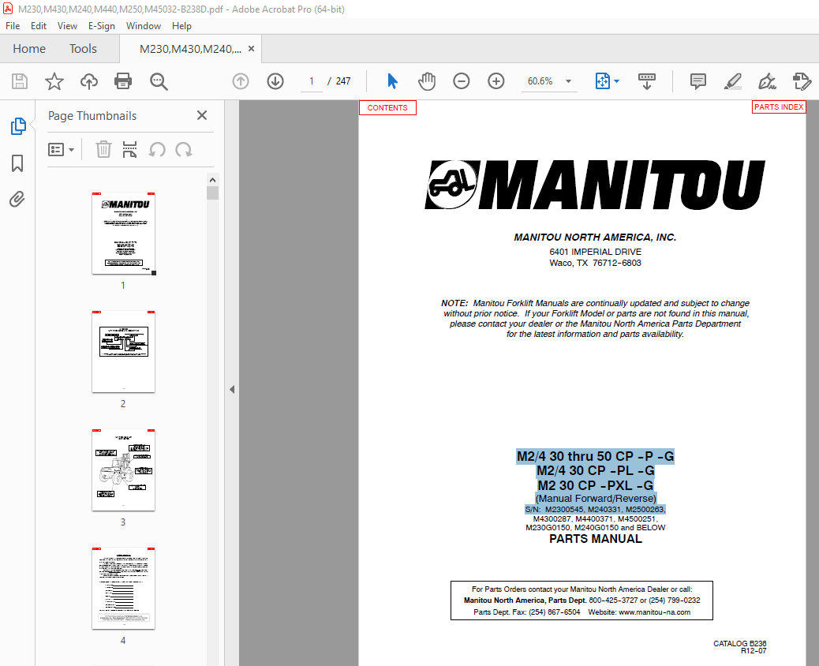Viewport: 819px width, 666px height.
Task: Open the Edit menu
Action: (38, 25)
